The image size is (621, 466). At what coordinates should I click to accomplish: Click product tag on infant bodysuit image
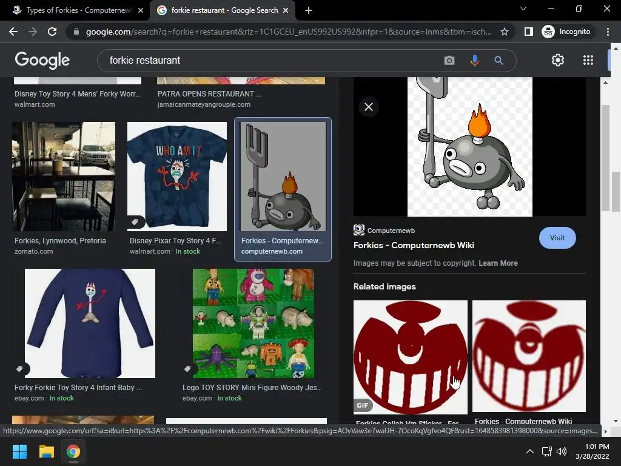(20, 369)
